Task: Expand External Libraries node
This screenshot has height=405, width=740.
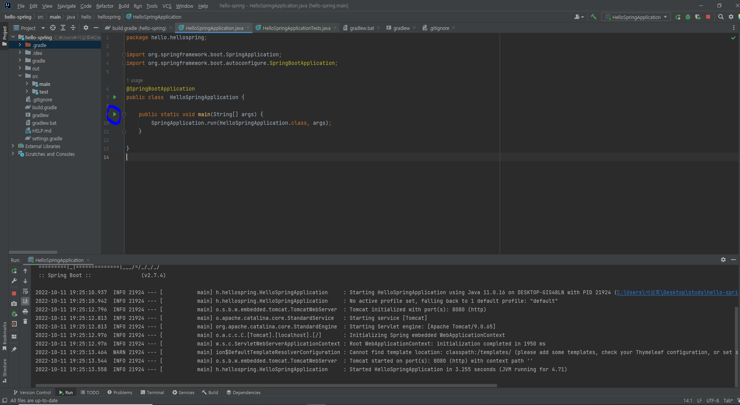Action: coord(13,146)
